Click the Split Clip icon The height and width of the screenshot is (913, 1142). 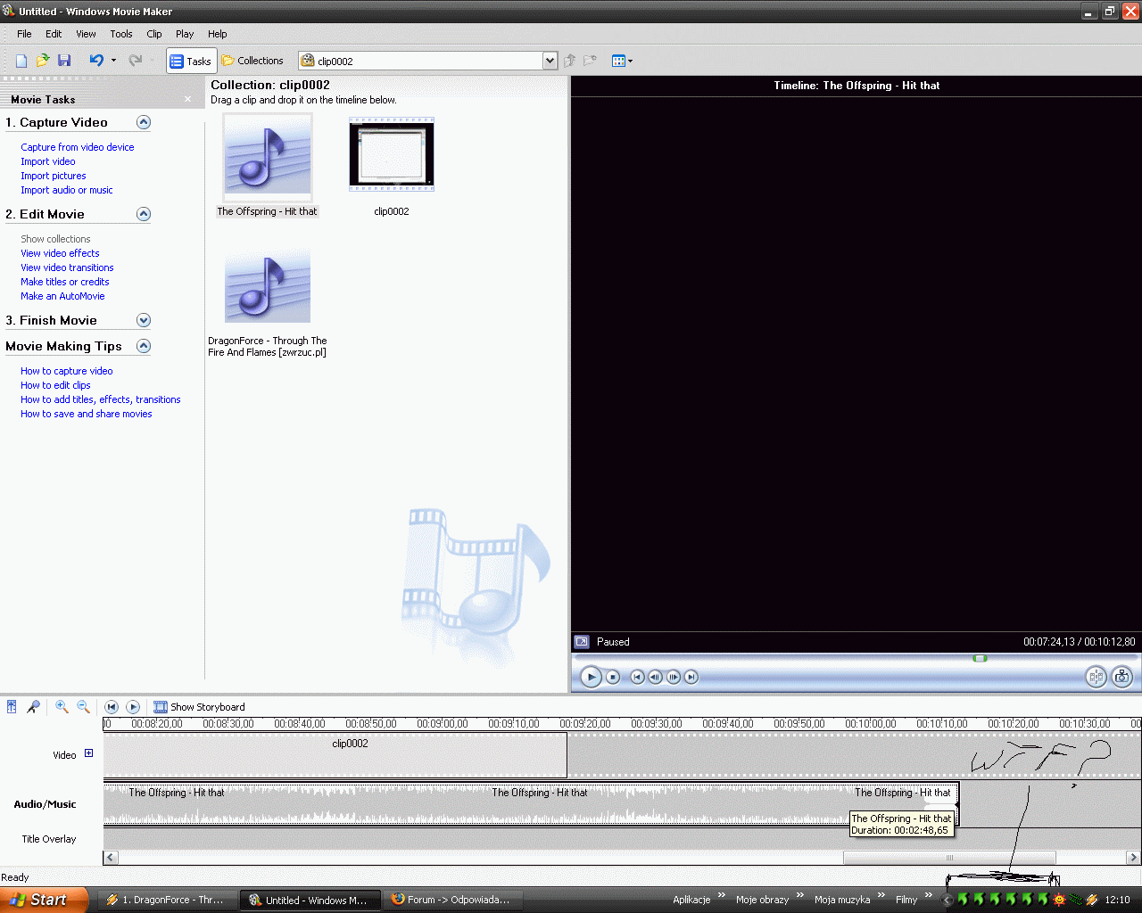[x=1096, y=677]
